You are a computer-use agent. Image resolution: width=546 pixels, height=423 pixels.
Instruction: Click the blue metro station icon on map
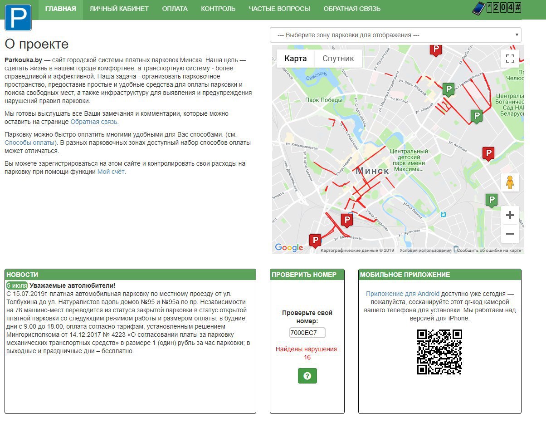point(443,214)
